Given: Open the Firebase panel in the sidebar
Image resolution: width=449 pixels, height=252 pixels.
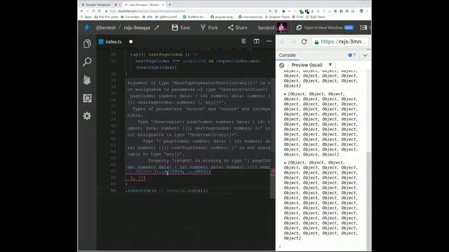Looking at the screenshot, I should click(x=87, y=80).
